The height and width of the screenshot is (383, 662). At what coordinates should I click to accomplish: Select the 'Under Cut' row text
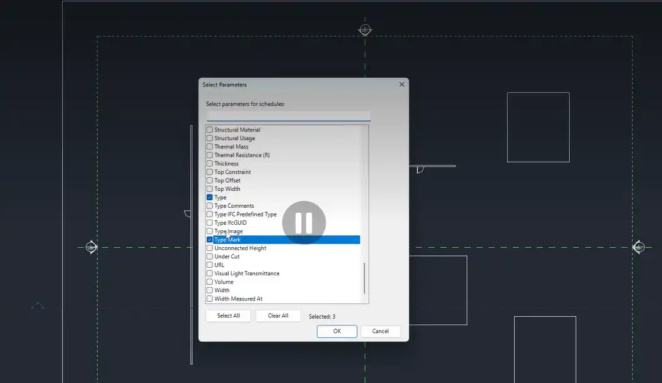point(227,257)
